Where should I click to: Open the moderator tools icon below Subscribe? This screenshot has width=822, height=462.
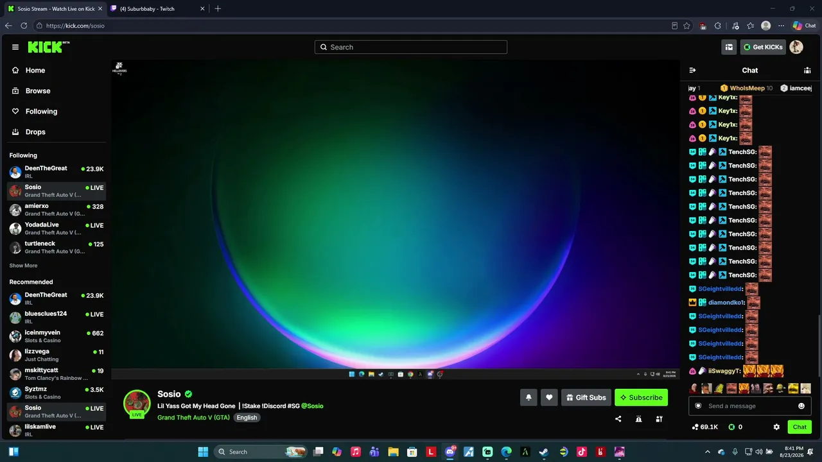coord(659,419)
